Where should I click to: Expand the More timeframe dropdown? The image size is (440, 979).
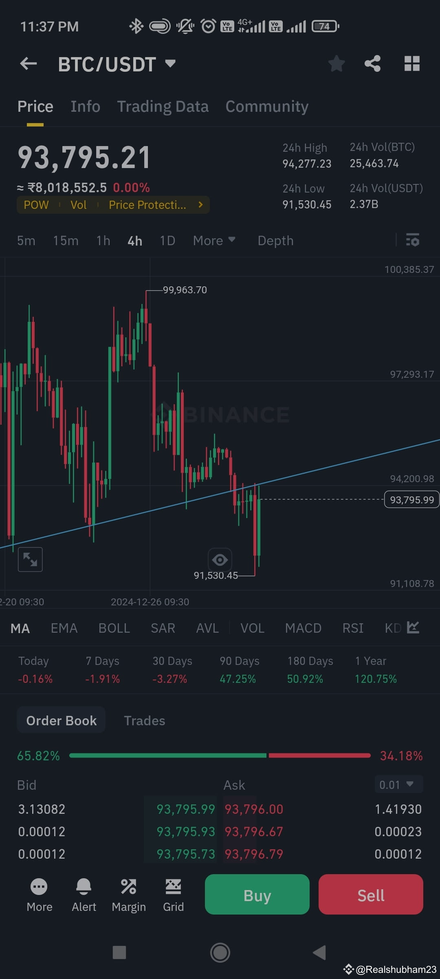pyautogui.click(x=214, y=240)
